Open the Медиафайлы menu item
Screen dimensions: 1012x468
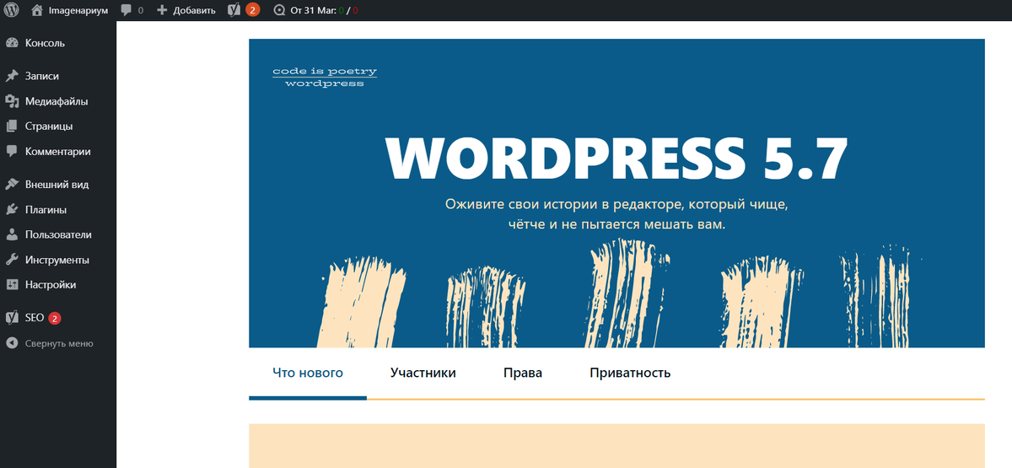click(58, 101)
